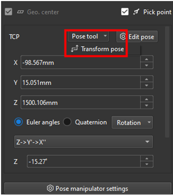The height and width of the screenshot is (195, 173).
Task: Open Pose manipulator settings
Action: pos(87,188)
